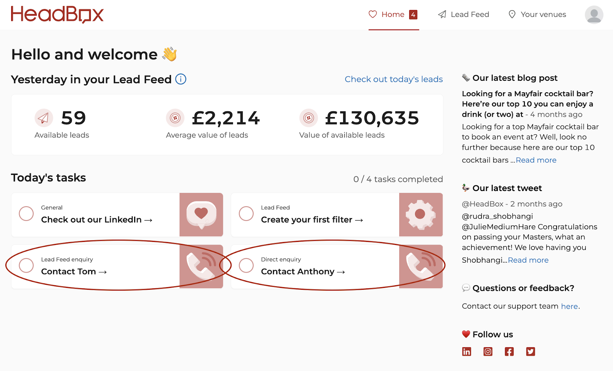Image resolution: width=613 pixels, height=371 pixels.
Task: Open the Facebook social icon
Action: tap(509, 351)
